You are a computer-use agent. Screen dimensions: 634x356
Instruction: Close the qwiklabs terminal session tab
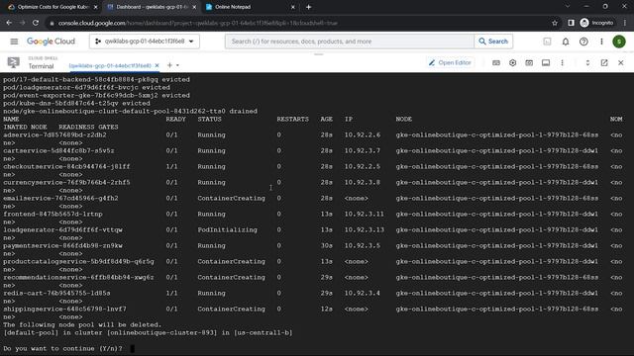coord(157,65)
